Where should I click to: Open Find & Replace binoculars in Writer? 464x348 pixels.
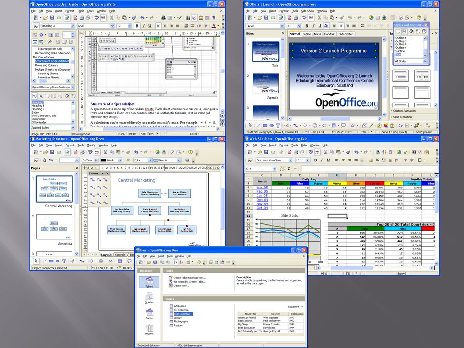click(x=188, y=18)
